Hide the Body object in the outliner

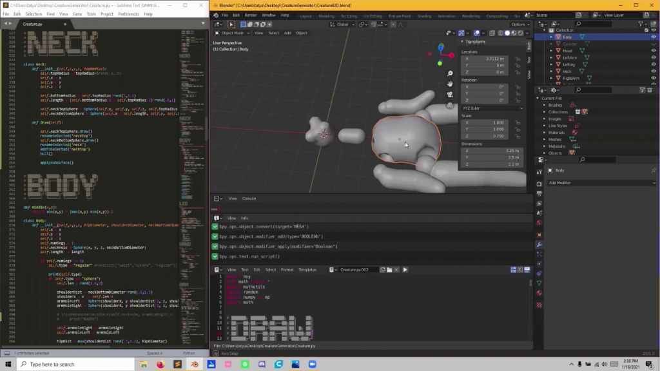pos(654,37)
